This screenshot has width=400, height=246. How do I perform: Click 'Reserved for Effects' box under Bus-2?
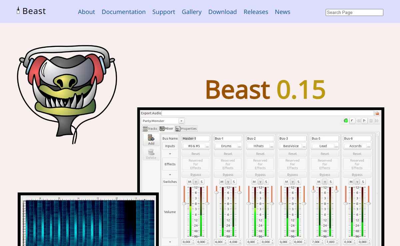pyautogui.click(x=260, y=164)
